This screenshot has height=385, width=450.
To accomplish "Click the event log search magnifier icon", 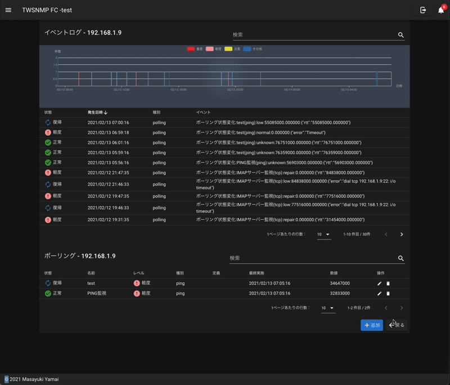I will (400, 35).
